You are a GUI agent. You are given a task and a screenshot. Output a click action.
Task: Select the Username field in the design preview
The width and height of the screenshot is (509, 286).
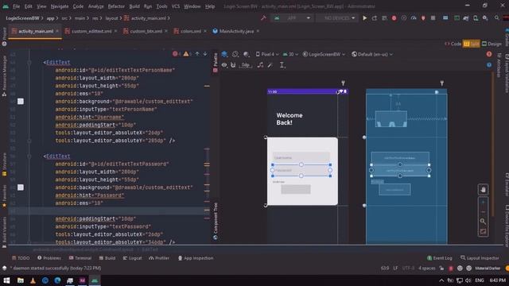click(301, 157)
